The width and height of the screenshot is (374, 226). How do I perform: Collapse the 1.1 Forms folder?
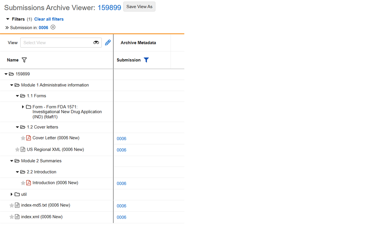tap(17, 96)
